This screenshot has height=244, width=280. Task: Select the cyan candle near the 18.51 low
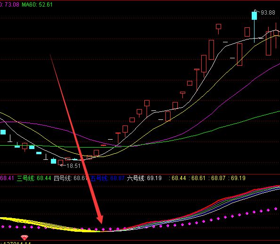pos(53,161)
